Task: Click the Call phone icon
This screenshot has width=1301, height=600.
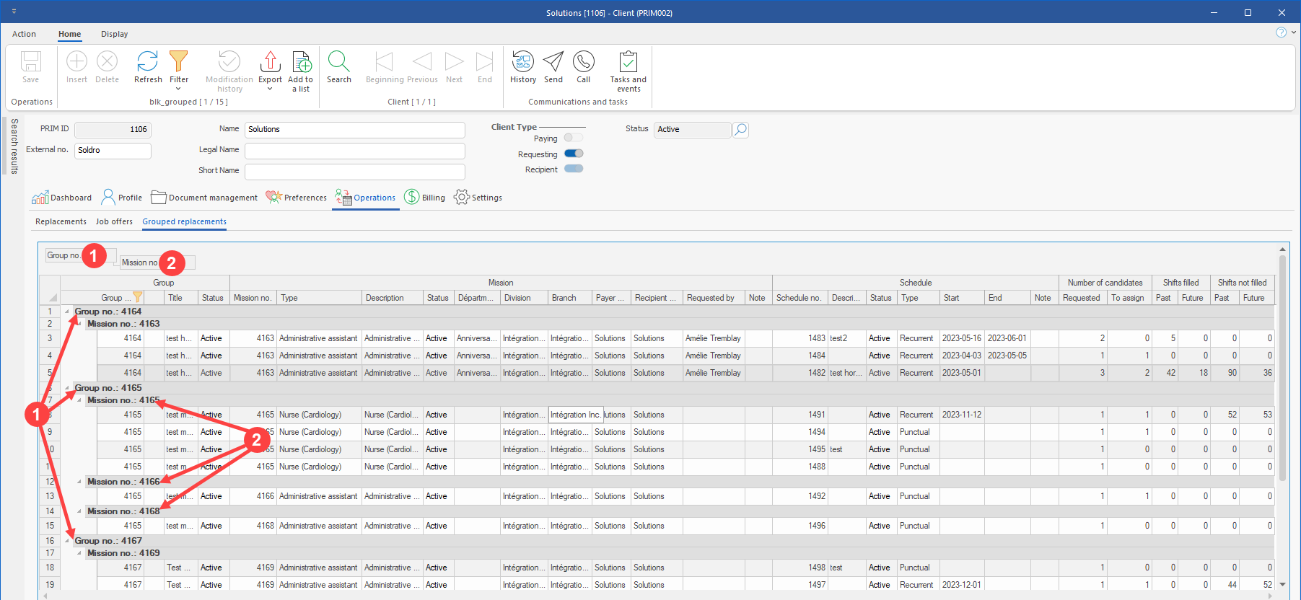Action: click(583, 63)
